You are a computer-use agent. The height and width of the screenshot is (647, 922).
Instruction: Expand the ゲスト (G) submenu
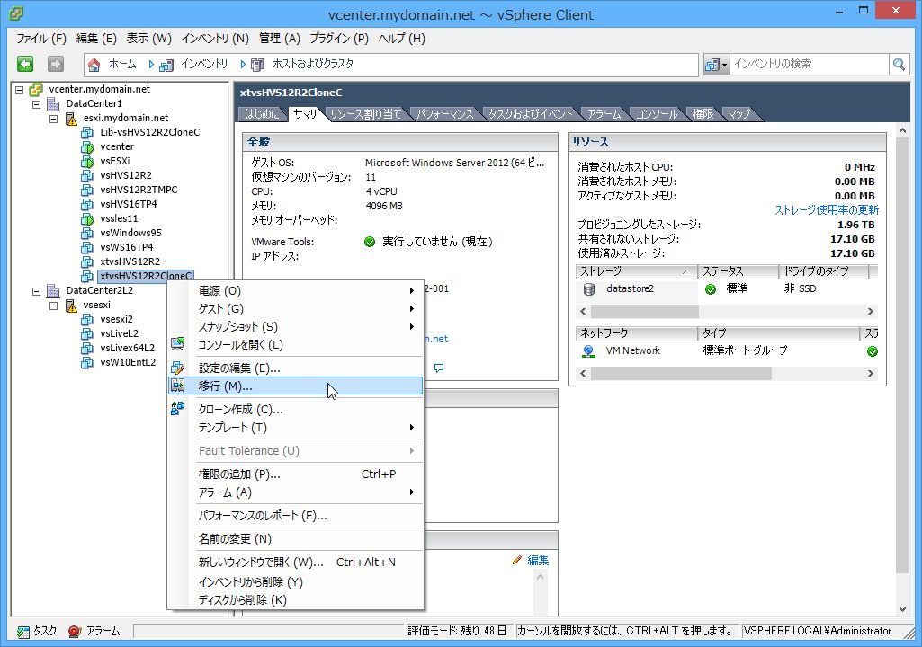(x=412, y=308)
